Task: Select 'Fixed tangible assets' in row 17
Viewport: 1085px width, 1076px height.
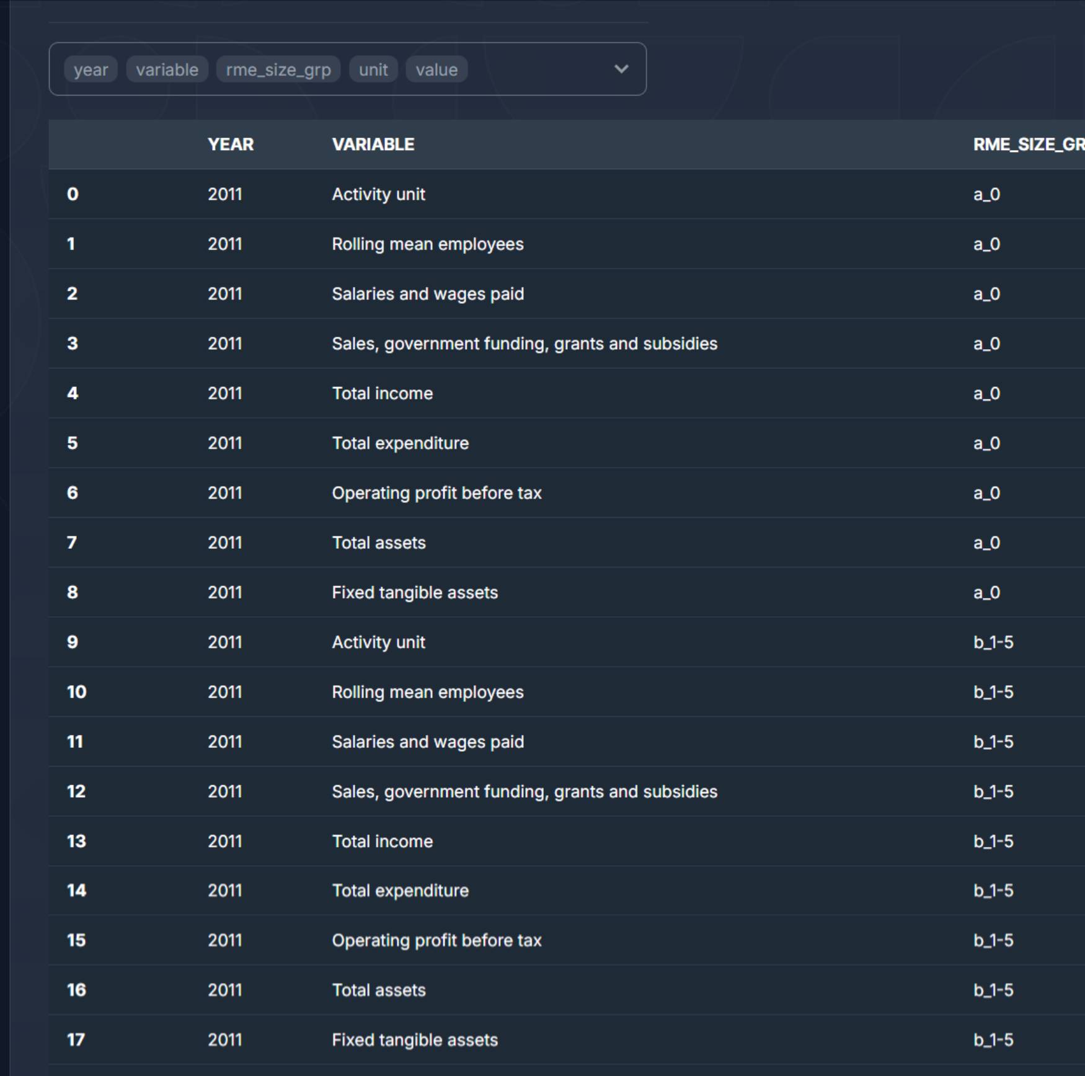Action: click(415, 1040)
